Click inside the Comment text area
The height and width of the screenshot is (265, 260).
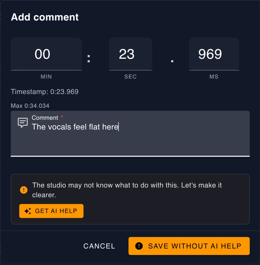pyautogui.click(x=129, y=140)
